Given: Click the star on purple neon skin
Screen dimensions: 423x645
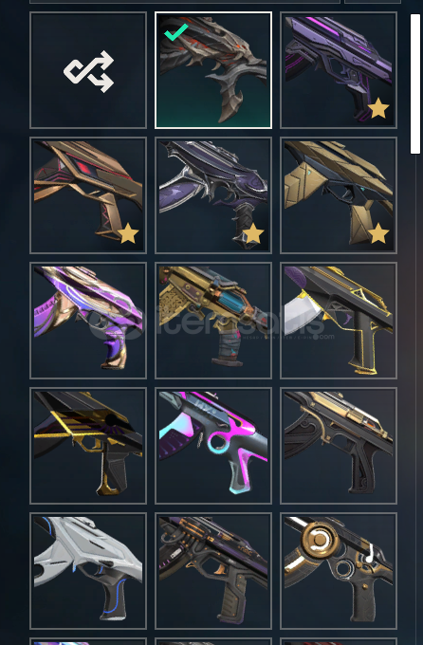Looking at the screenshot, I should 378,108.
